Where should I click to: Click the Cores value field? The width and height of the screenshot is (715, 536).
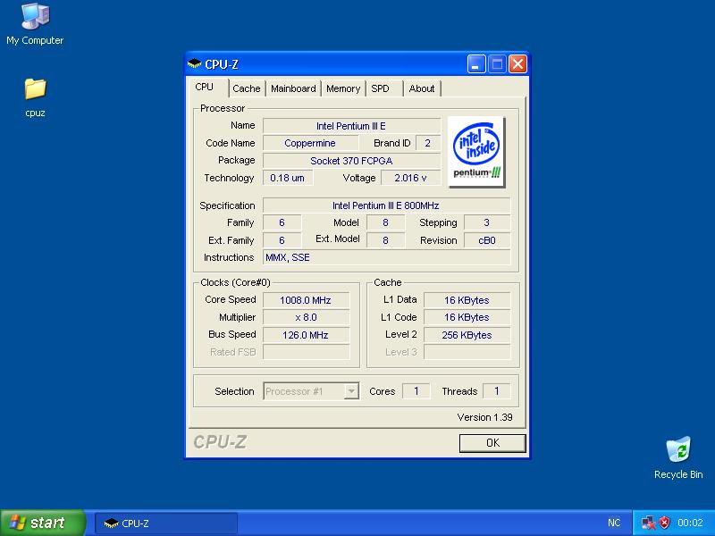tap(416, 391)
